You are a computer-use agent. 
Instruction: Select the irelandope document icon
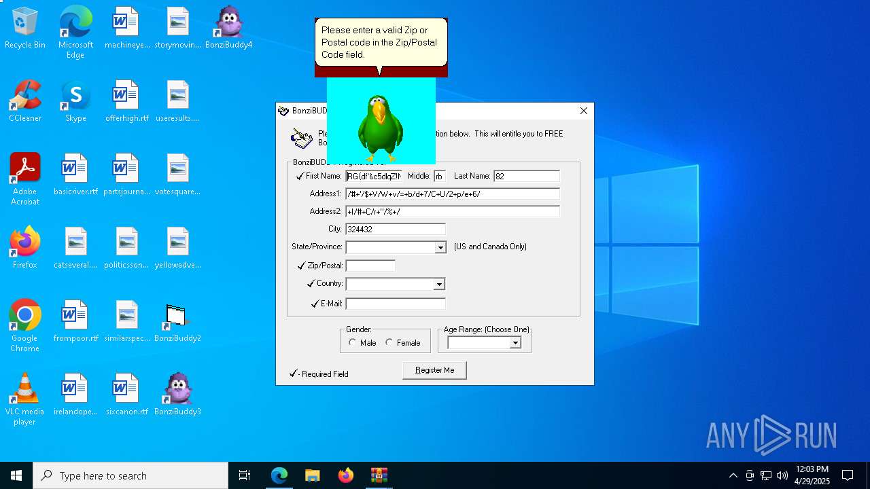[75, 395]
